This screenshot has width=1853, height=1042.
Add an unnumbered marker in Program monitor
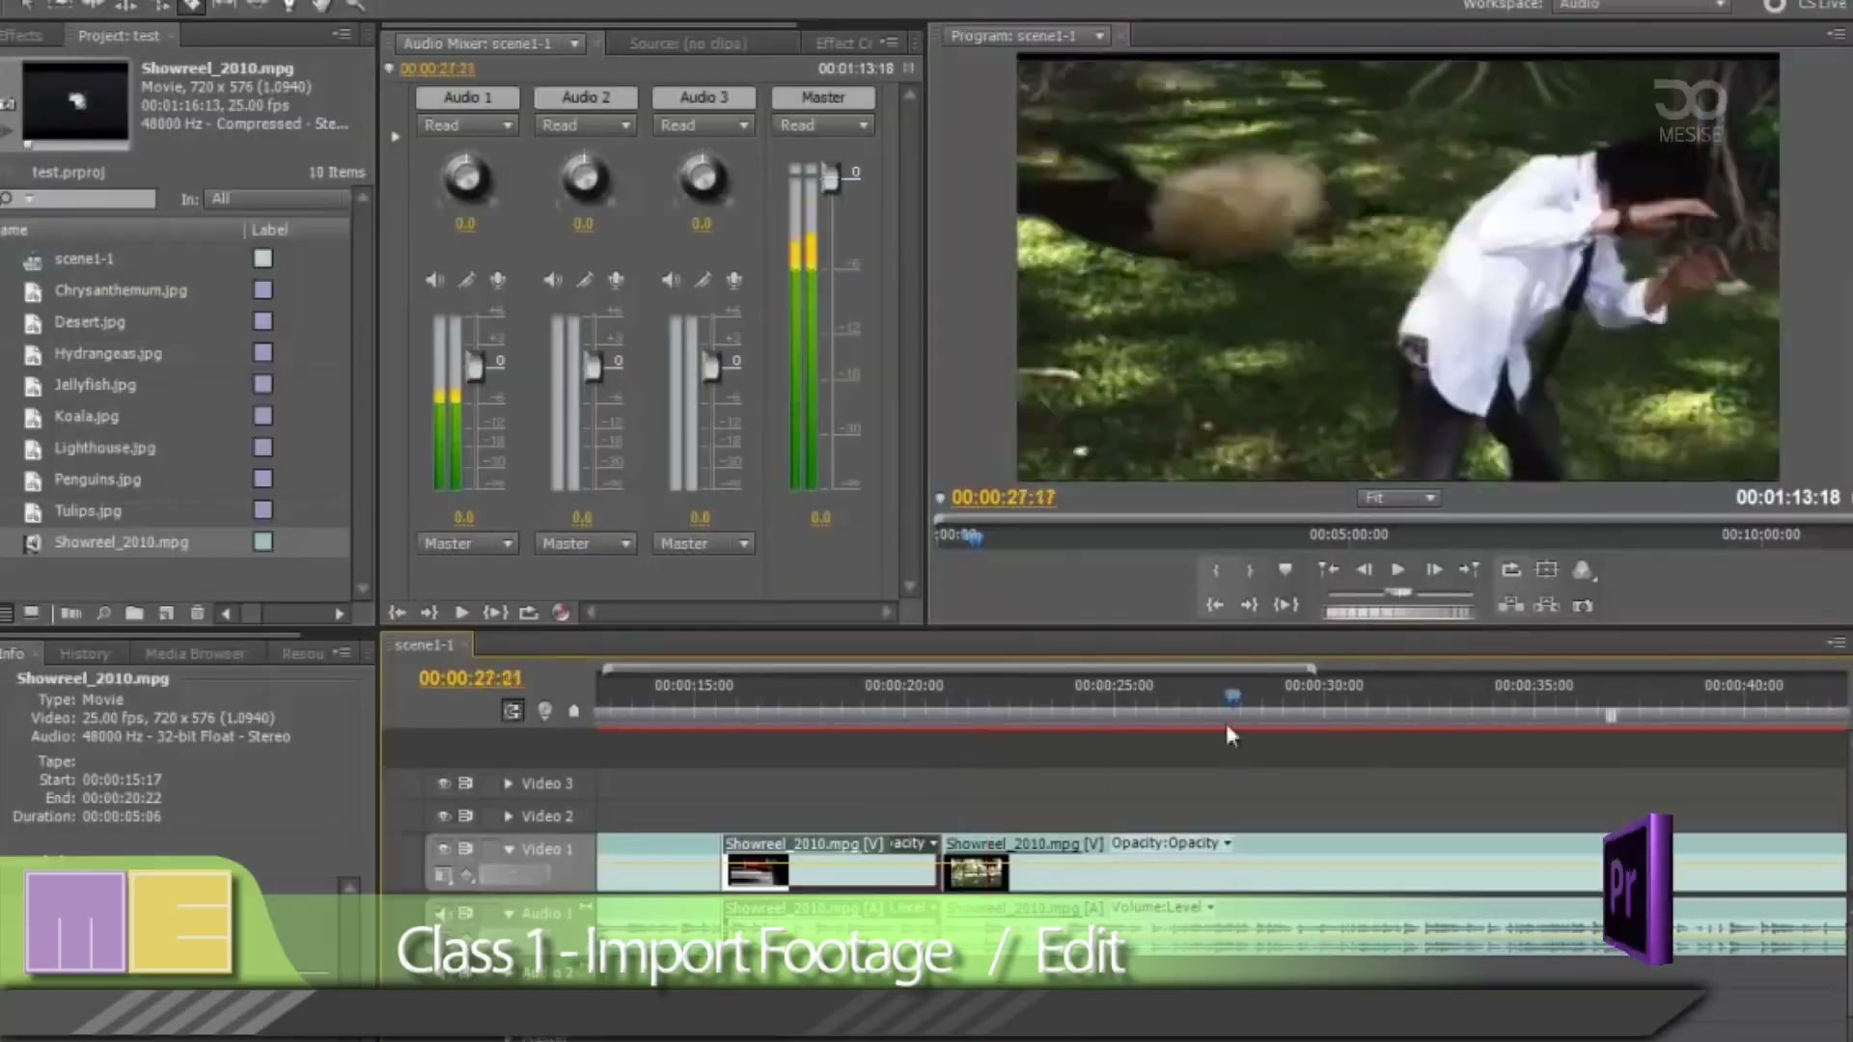coord(1285,570)
